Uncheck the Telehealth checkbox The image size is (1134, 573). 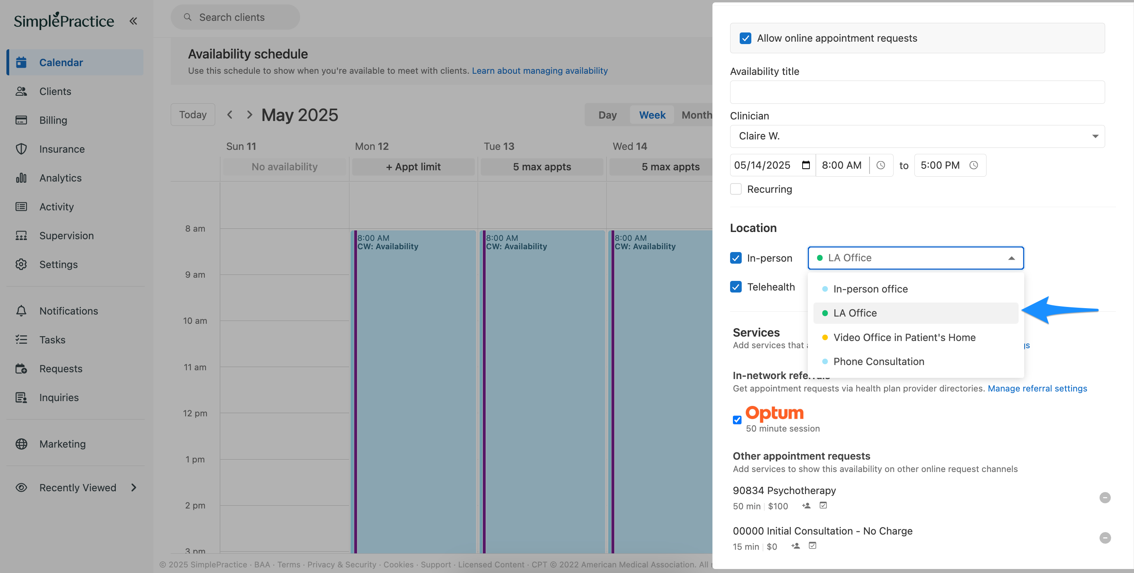(x=736, y=287)
